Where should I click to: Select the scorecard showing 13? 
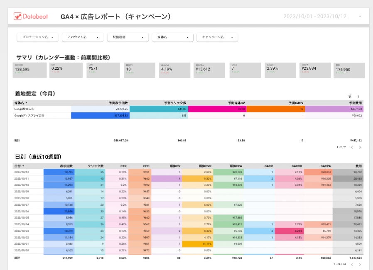point(140,70)
